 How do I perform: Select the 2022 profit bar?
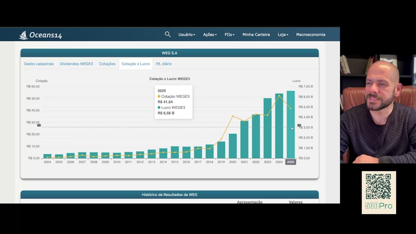(256, 136)
